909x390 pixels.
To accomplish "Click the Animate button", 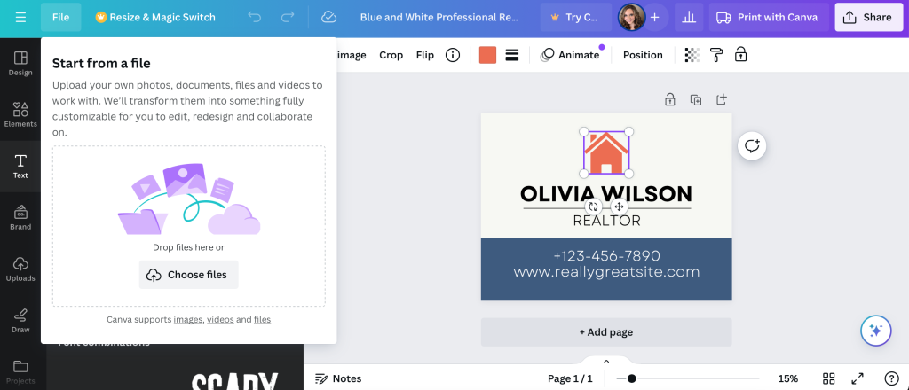I will 571,55.
